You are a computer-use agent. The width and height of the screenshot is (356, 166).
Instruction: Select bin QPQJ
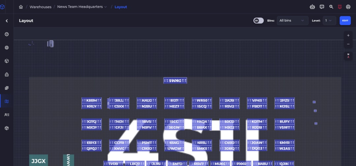click(x=92, y=149)
